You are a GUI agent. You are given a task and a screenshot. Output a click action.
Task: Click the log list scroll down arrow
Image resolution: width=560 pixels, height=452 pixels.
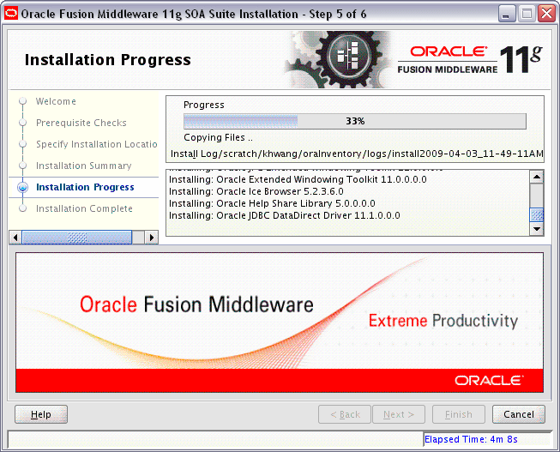click(x=537, y=229)
